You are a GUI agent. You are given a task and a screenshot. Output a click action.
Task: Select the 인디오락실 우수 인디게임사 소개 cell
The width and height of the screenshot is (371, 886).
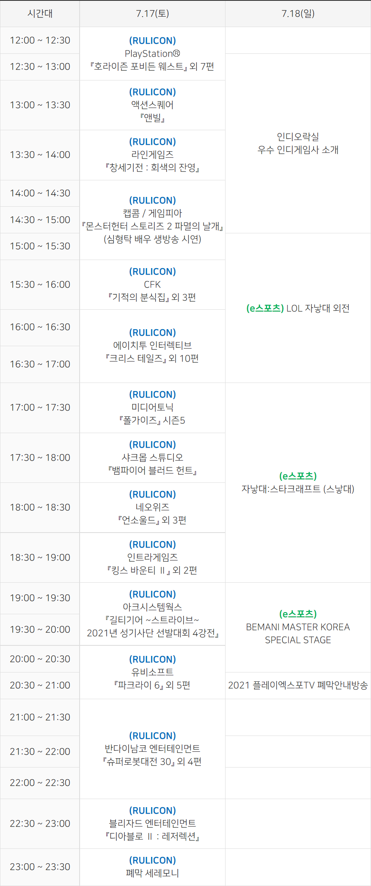point(298,143)
